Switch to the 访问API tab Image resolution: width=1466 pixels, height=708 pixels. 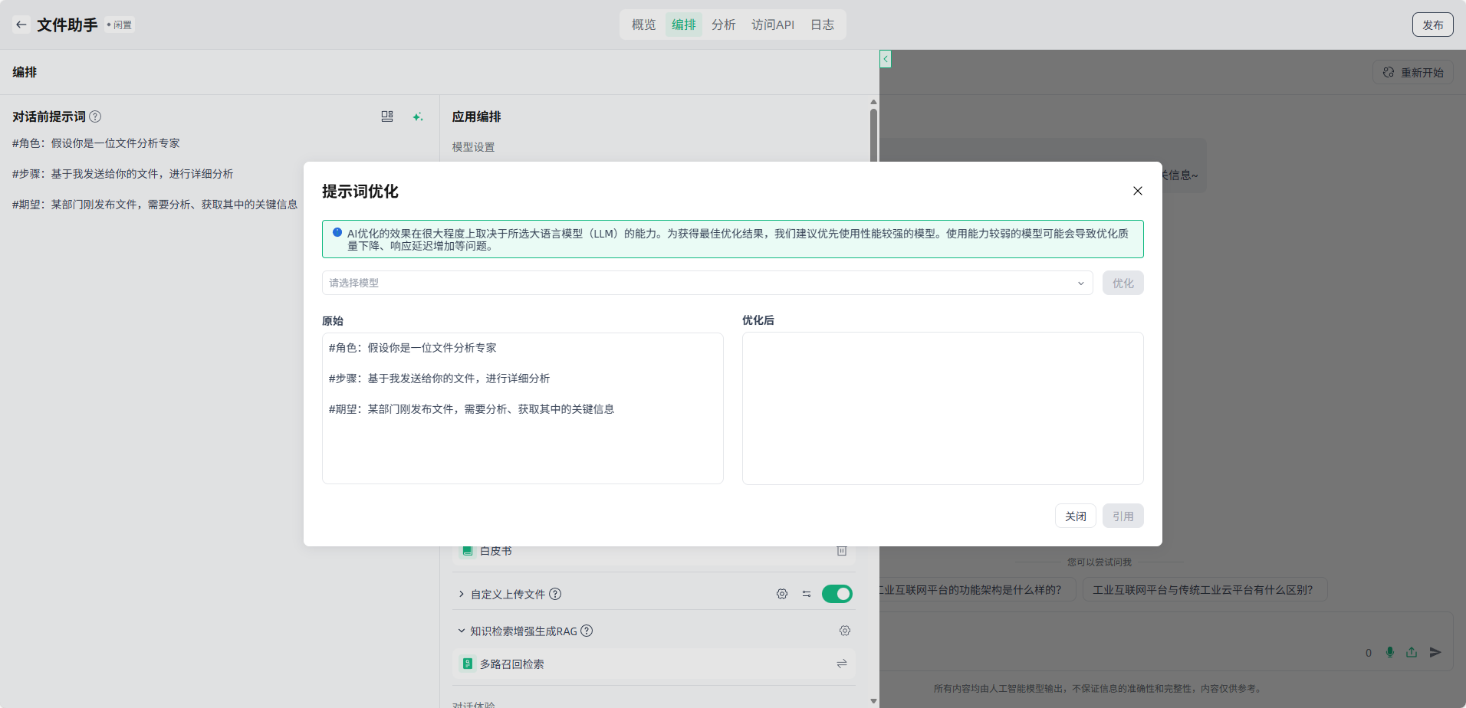click(772, 25)
